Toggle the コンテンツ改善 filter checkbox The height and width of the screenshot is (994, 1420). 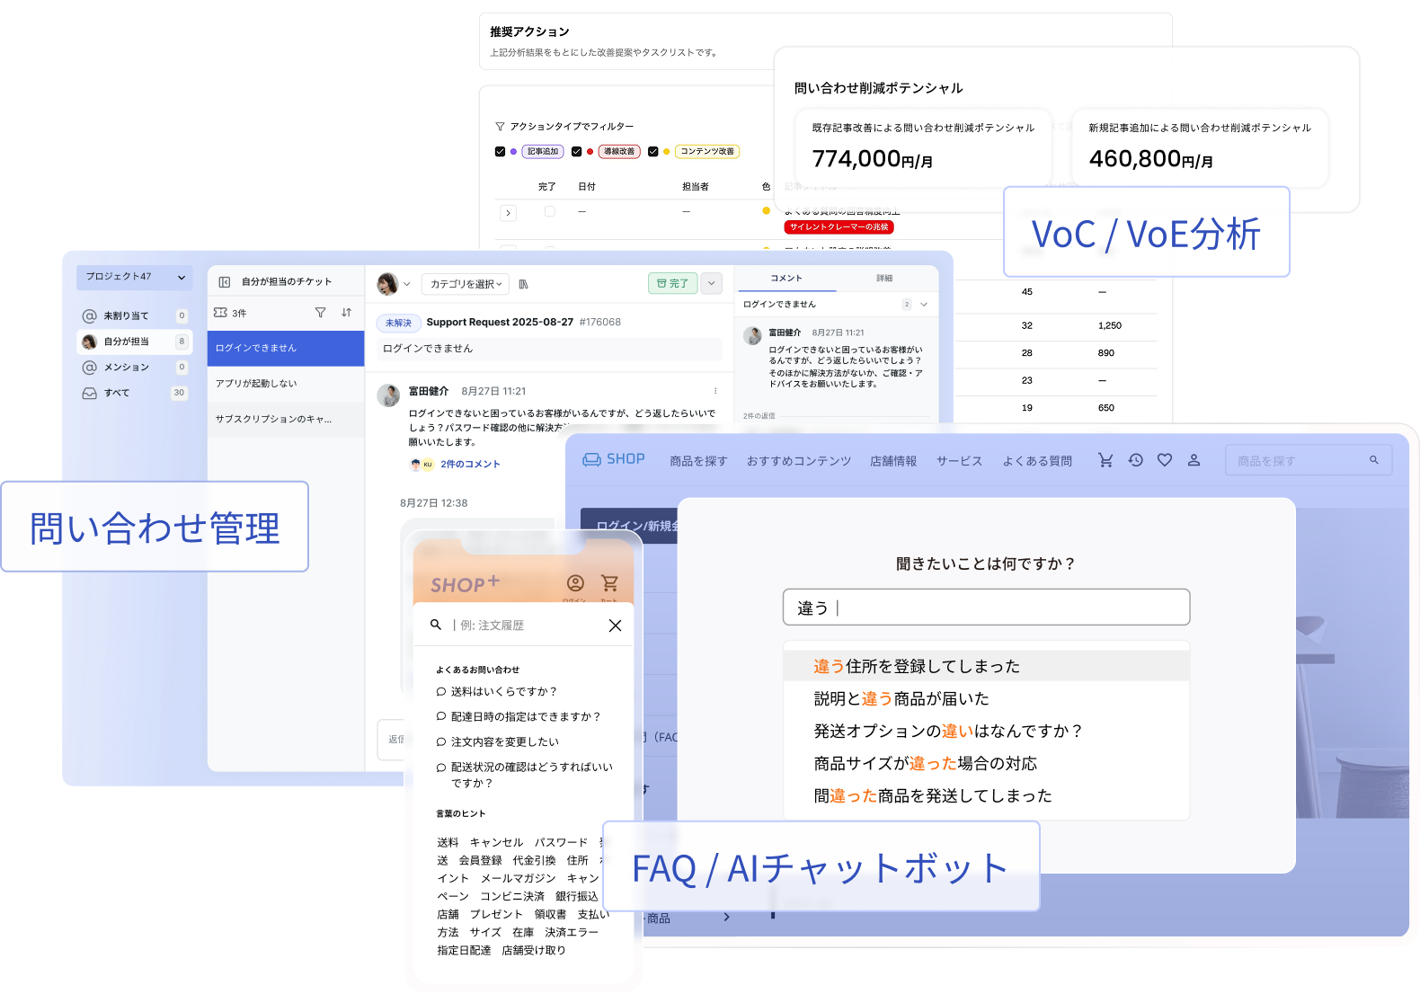pyautogui.click(x=652, y=152)
